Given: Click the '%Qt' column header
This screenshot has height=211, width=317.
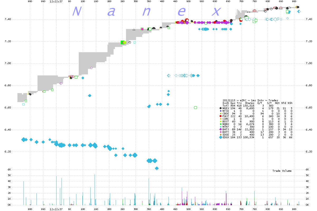Looking at the screenshot, I should point(277,103).
